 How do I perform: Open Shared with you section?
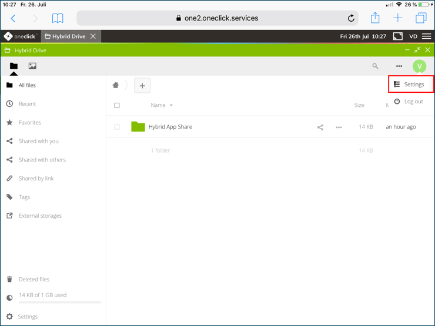point(38,141)
